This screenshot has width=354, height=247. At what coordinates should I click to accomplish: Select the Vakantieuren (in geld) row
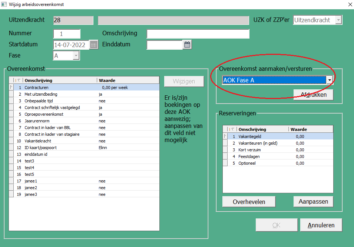click(278, 143)
